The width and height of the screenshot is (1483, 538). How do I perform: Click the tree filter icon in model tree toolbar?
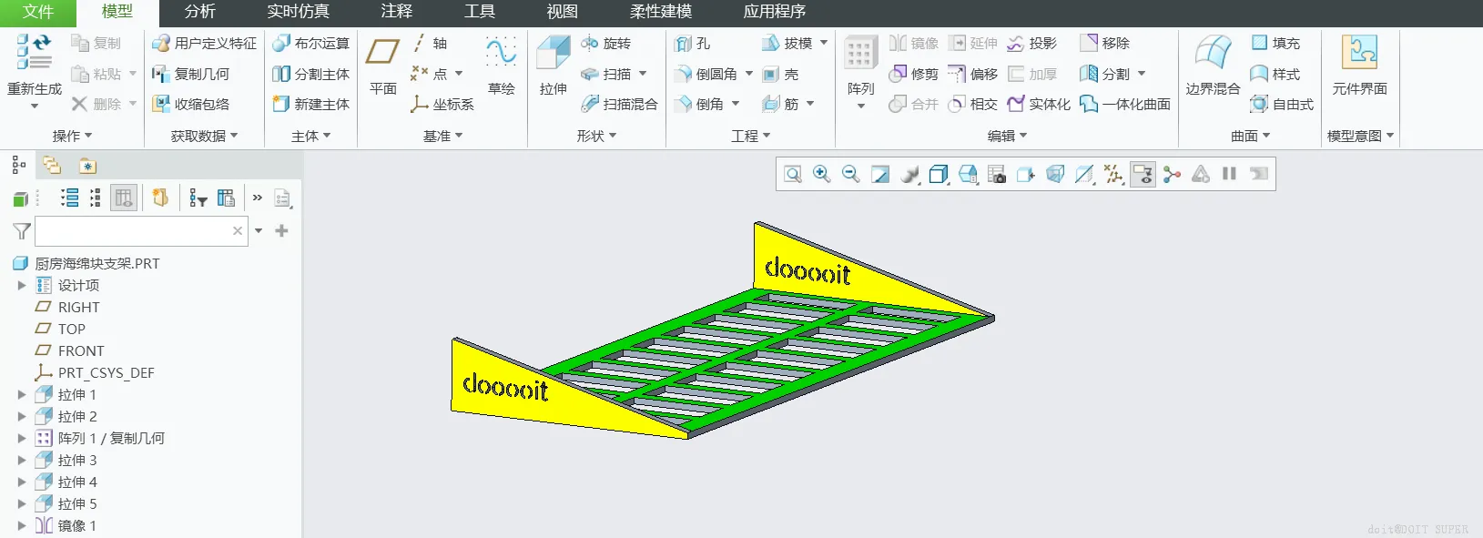coord(198,198)
